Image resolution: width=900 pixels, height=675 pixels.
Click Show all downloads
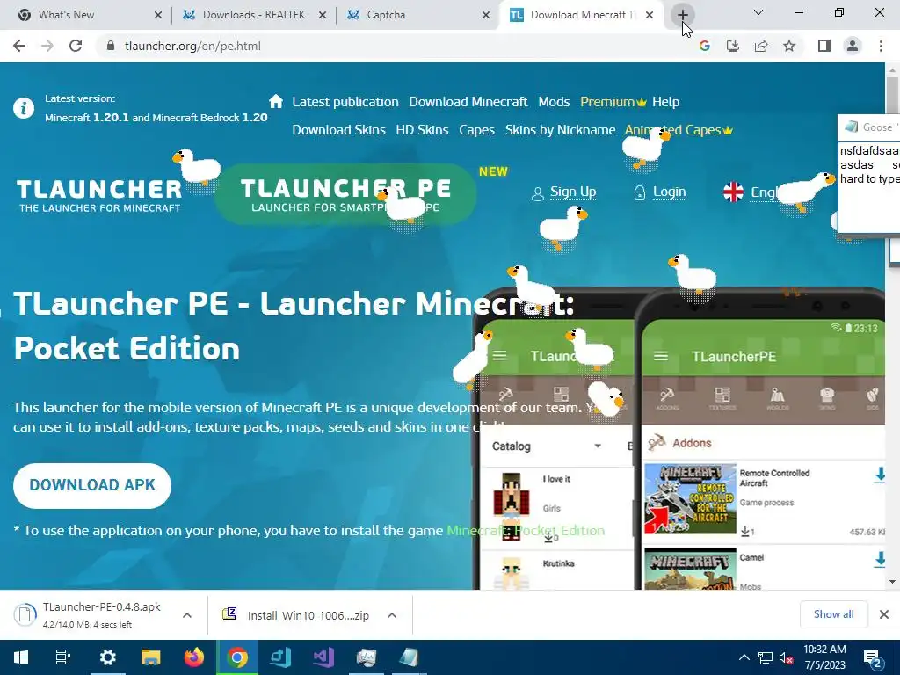[x=833, y=614]
